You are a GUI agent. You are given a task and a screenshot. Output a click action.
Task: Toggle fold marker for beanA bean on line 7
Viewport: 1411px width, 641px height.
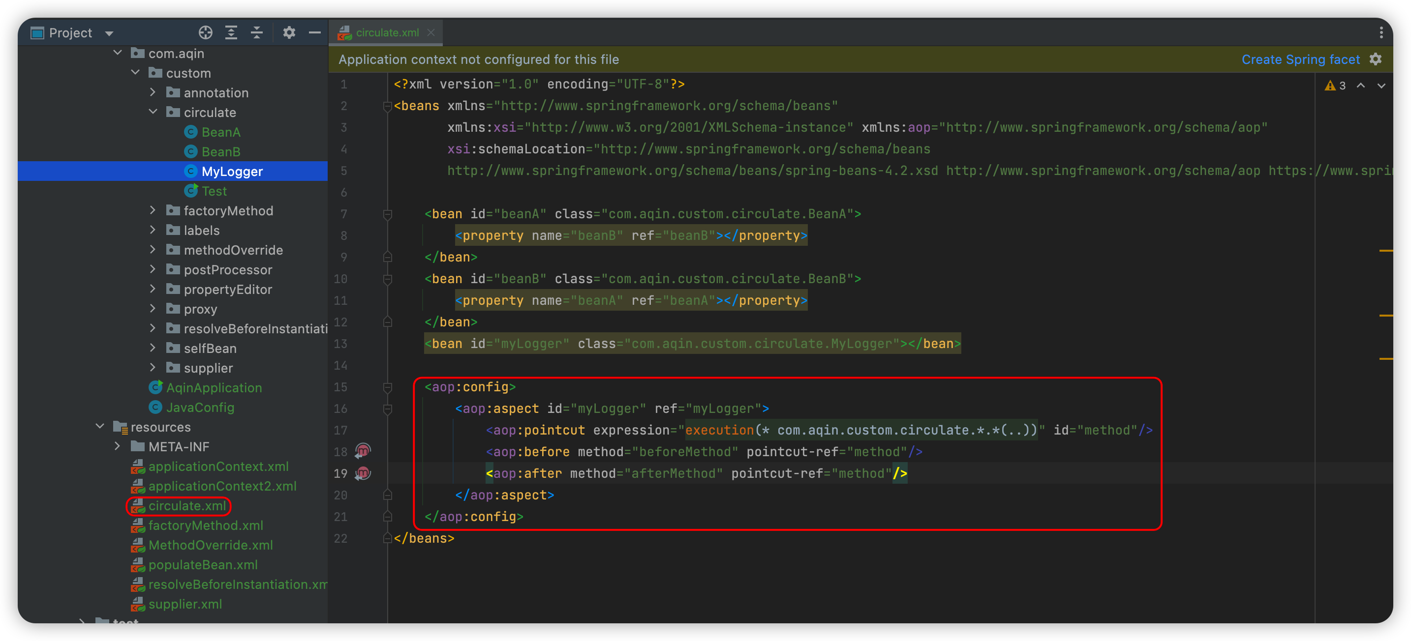387,214
